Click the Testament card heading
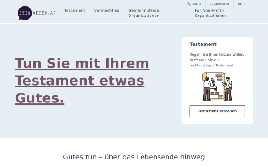Screen dimensions: 268x167 (203, 44)
